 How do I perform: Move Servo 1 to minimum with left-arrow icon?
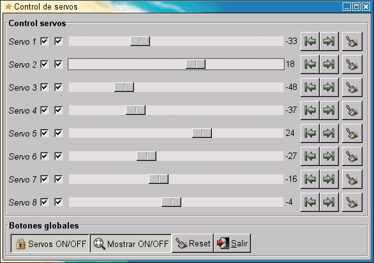coord(310,41)
